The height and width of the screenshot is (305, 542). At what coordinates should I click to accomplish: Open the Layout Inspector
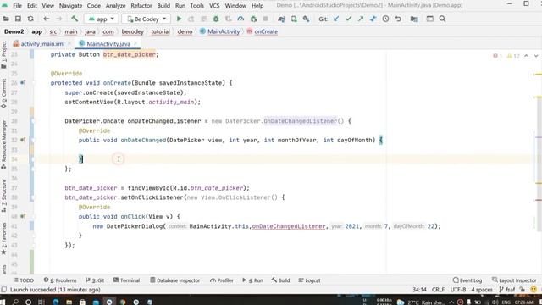pyautogui.click(x=514, y=280)
